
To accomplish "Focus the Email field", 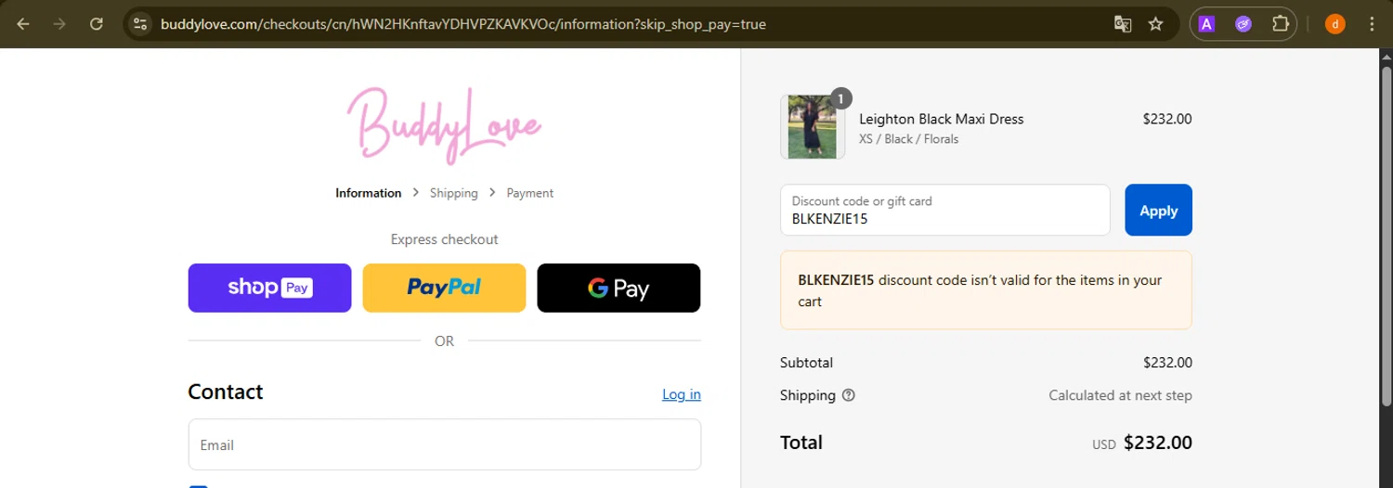I will (444, 444).
